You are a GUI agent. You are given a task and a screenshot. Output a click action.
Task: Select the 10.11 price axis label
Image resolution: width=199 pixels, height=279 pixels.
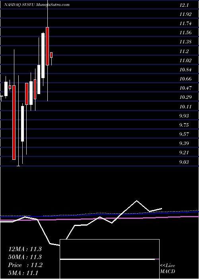pyautogui.click(x=185, y=107)
